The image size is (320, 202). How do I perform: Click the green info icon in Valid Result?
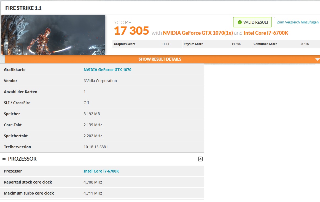[x=240, y=22]
